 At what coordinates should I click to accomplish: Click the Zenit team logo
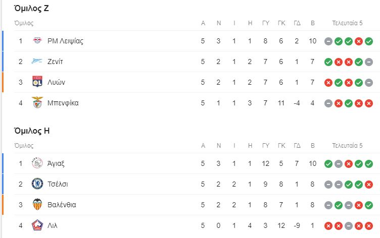point(37,61)
